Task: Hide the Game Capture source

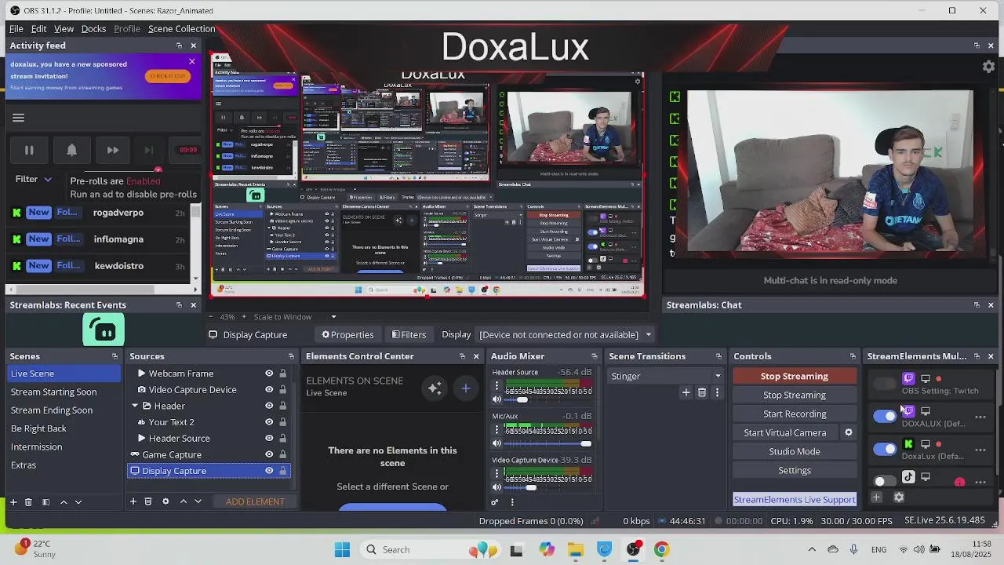Action: [x=269, y=454]
